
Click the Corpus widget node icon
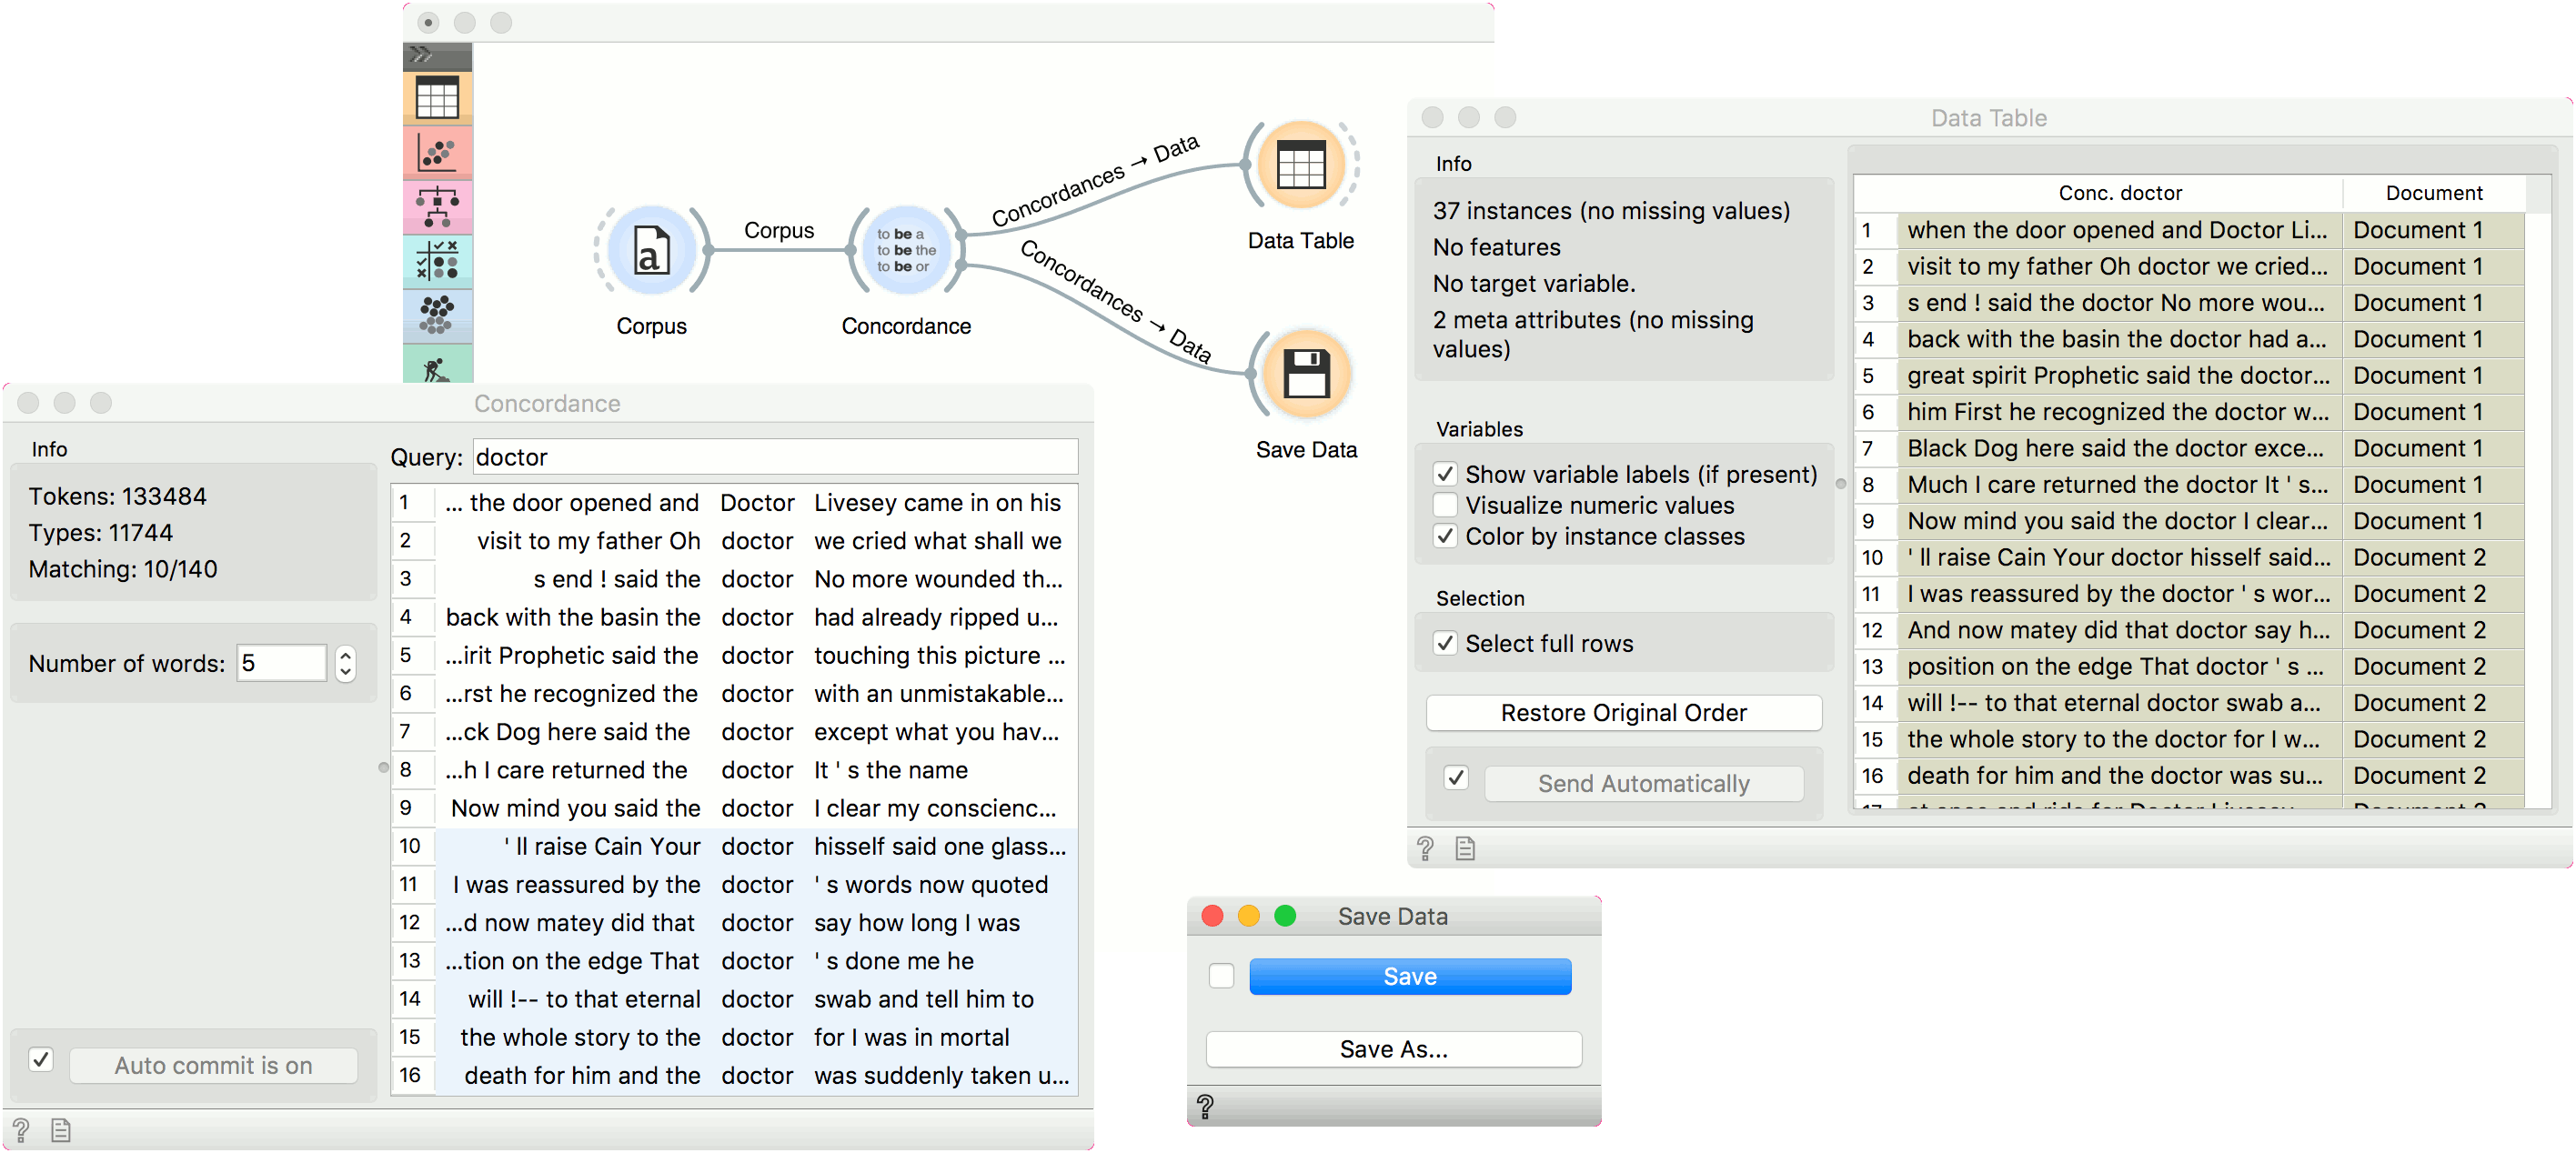tap(651, 250)
